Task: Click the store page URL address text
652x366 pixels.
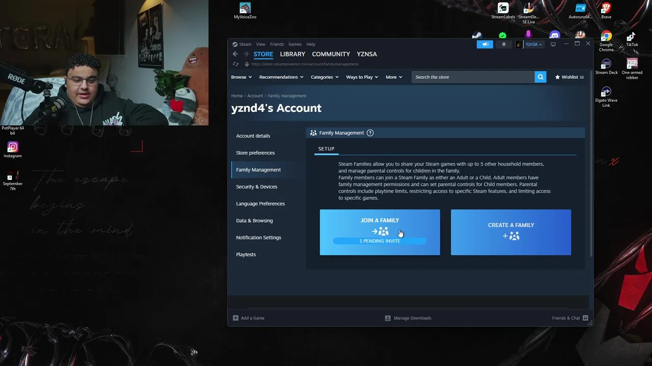Action: [x=305, y=64]
